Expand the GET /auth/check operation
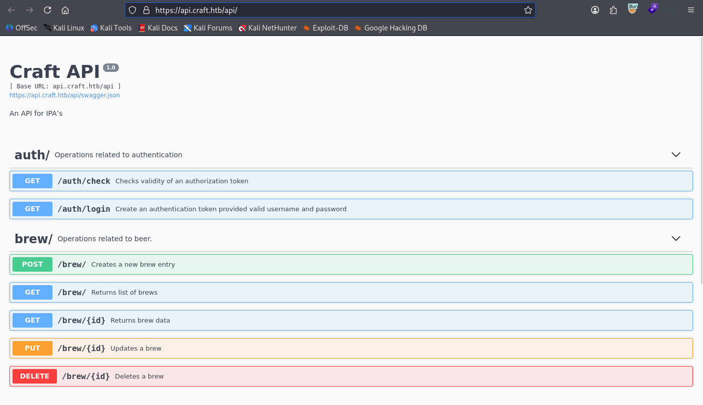This screenshot has width=703, height=405. (x=351, y=181)
